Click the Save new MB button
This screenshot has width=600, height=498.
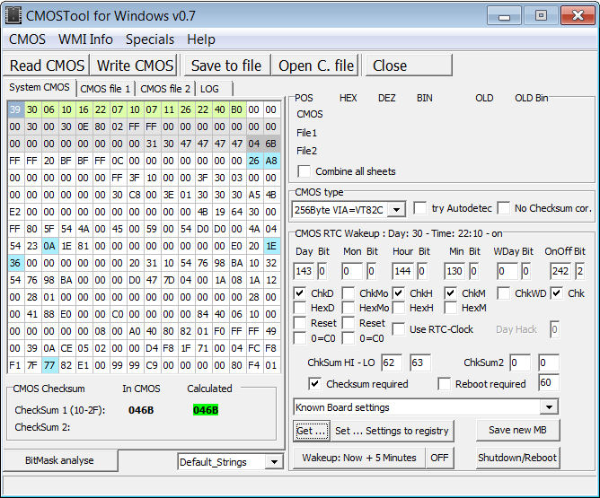[517, 430]
